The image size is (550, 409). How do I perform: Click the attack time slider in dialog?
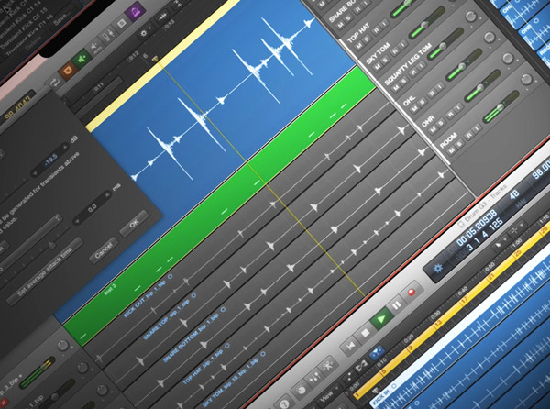pyautogui.click(x=52, y=245)
